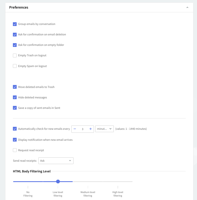Disable Save a copy of sent emails
Screen dimensions: 197x200
coord(15,108)
